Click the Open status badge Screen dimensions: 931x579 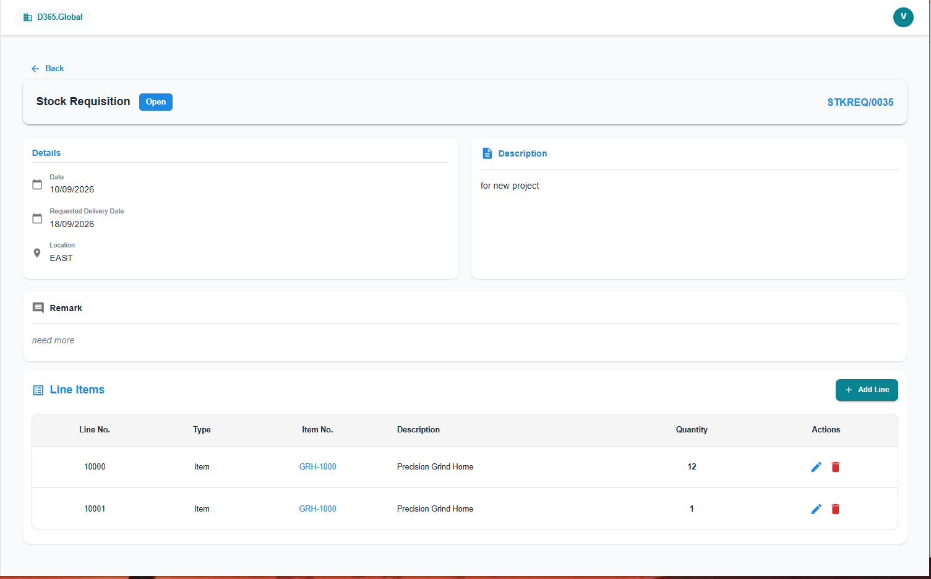[x=156, y=102]
